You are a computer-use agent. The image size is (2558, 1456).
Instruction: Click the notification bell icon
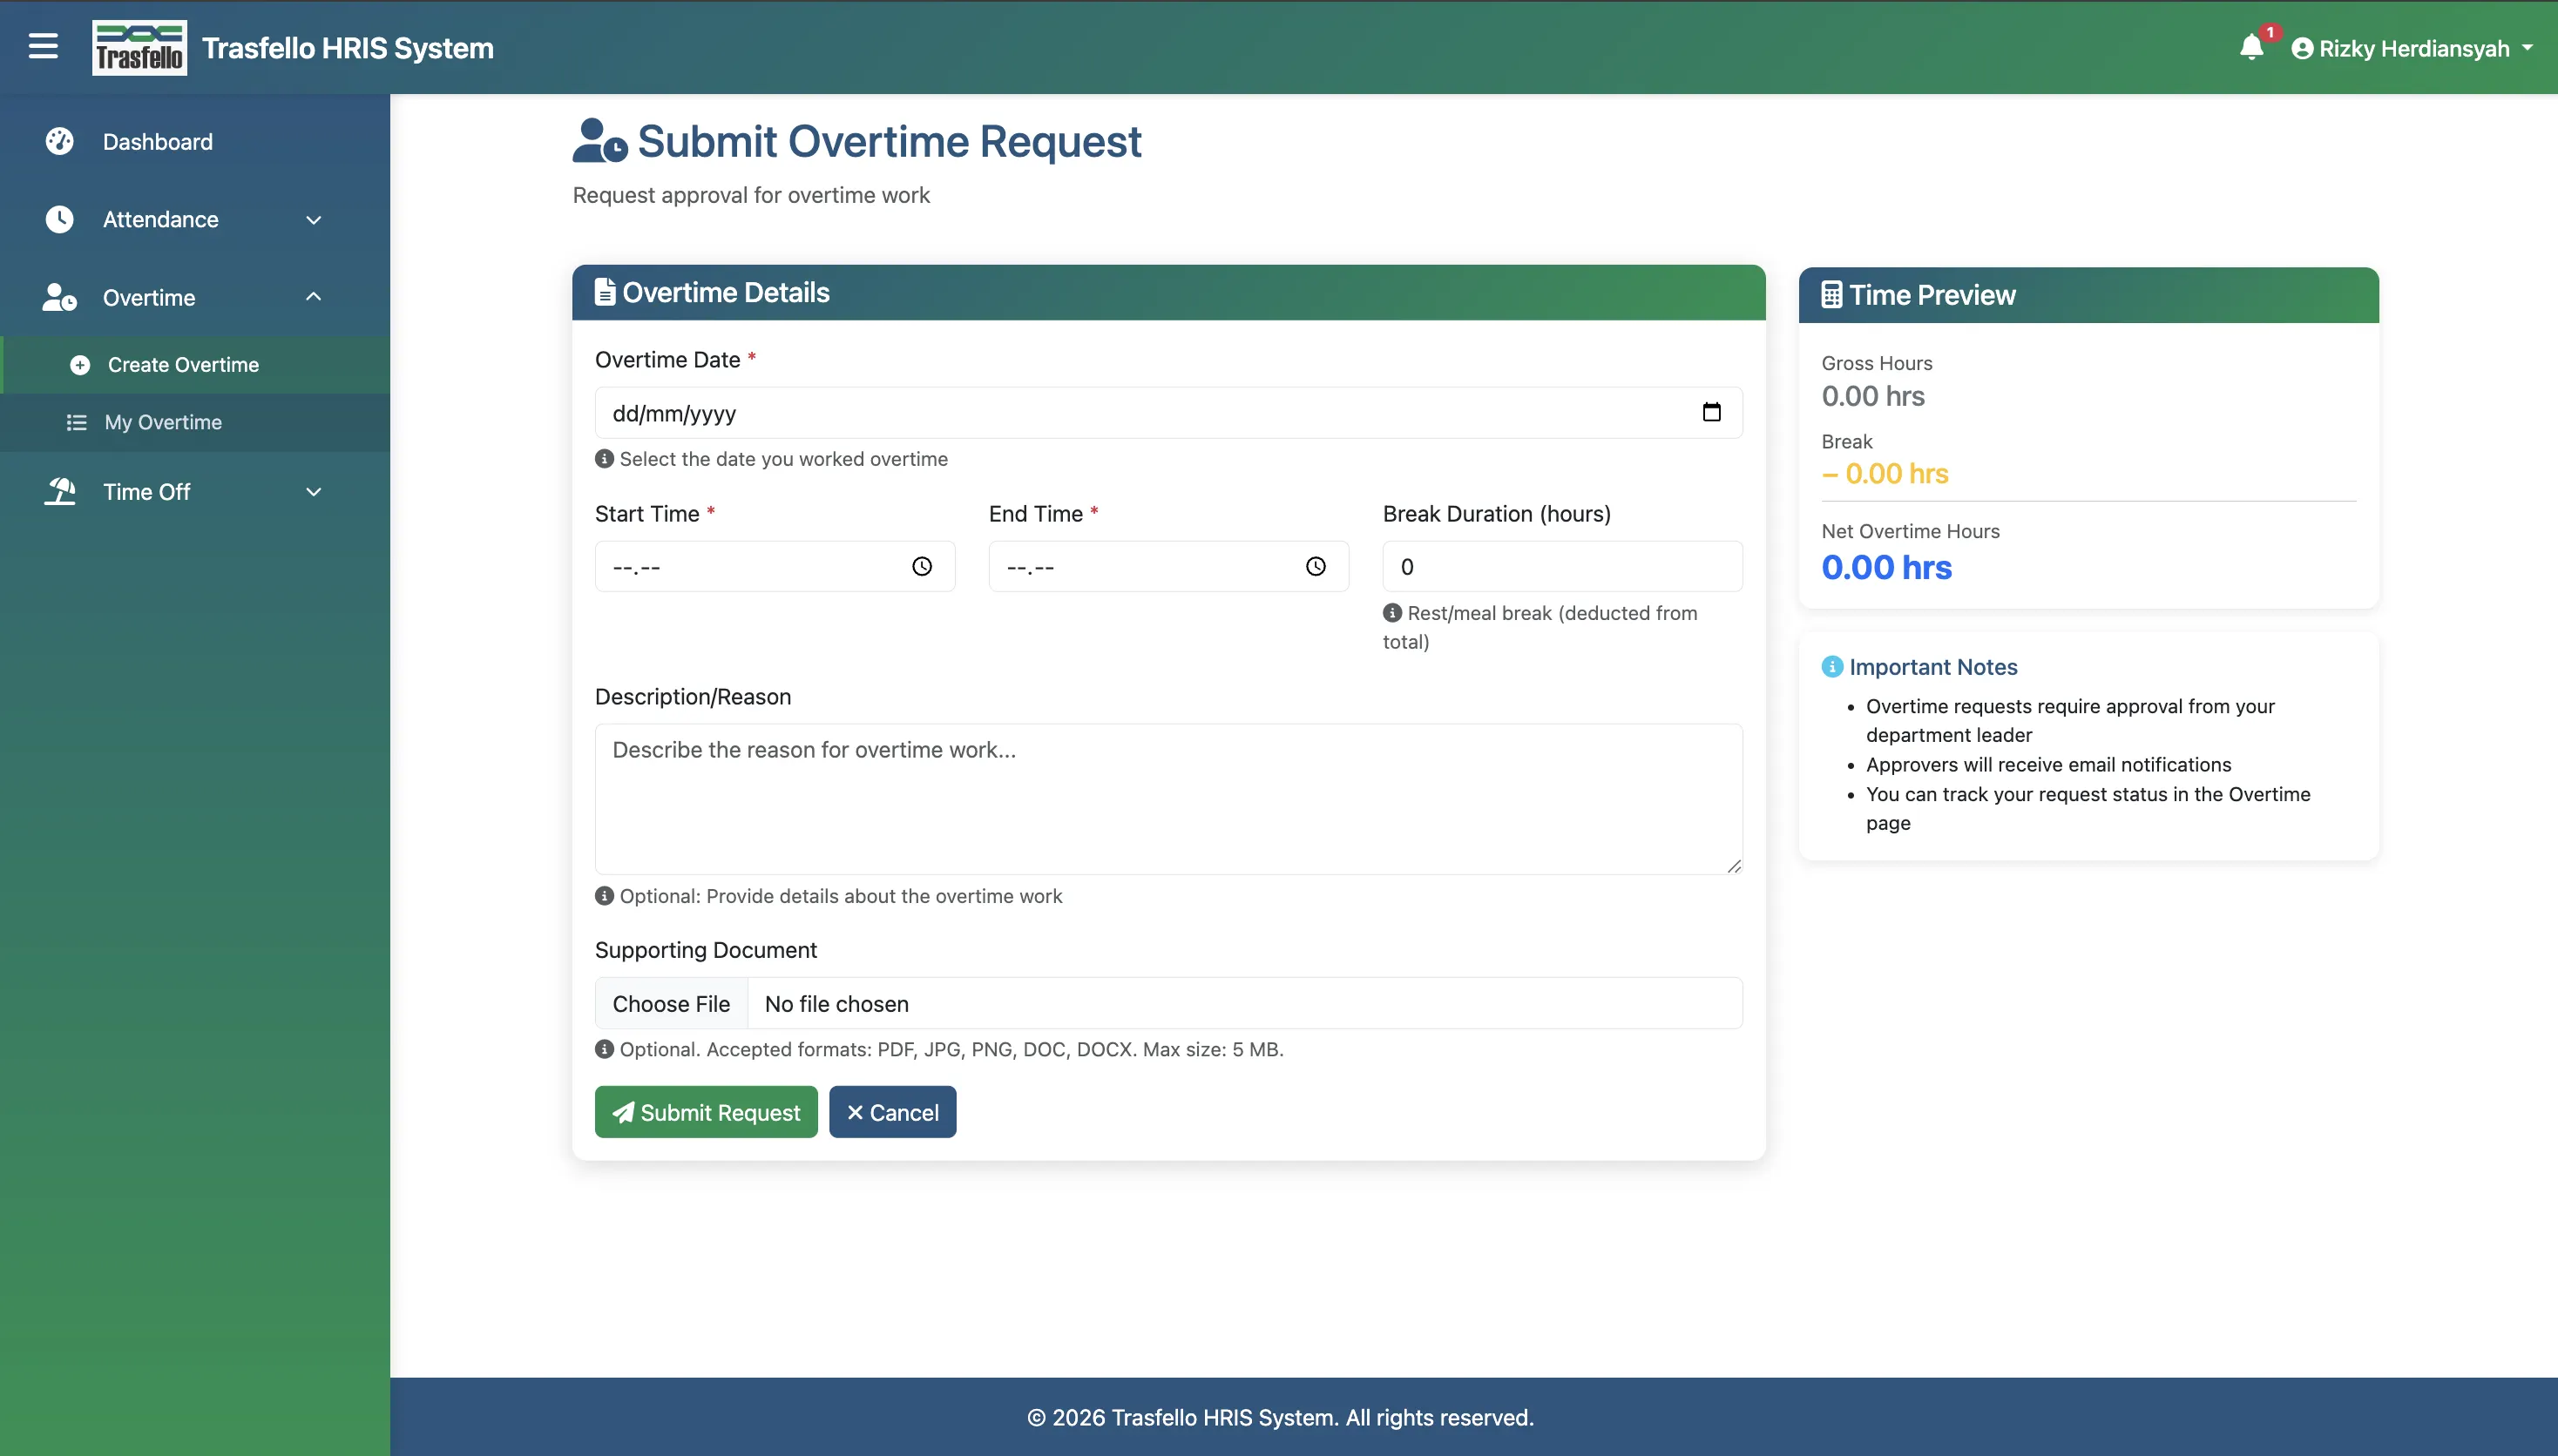tap(2250, 47)
